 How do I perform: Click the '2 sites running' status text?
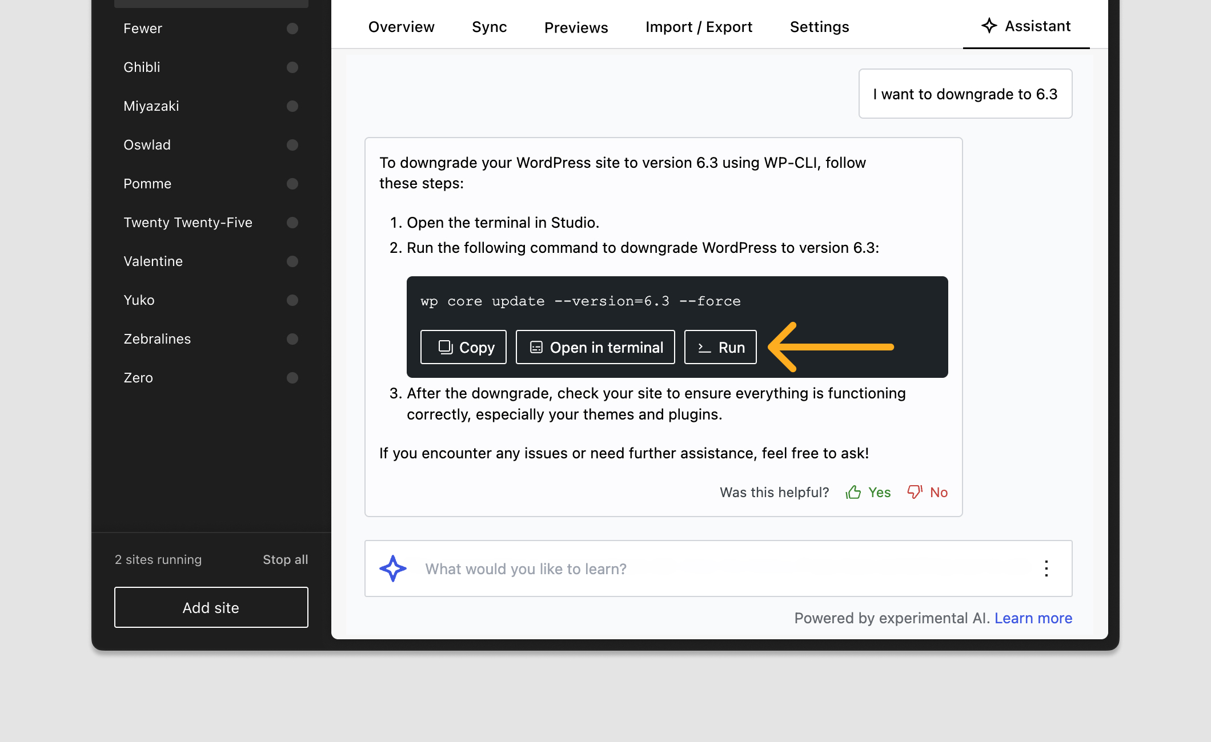(x=158, y=559)
